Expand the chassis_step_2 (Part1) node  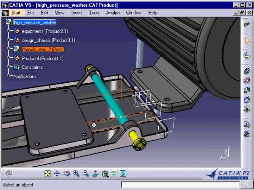pyautogui.click(x=8, y=48)
